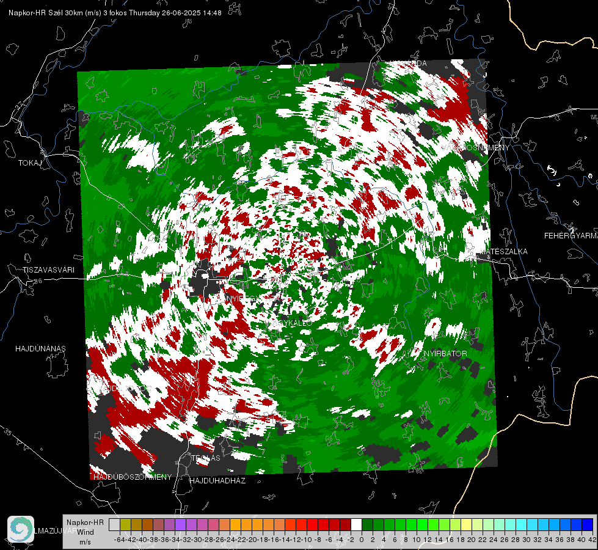Select the NYÍRBÁTOR town label

point(445,353)
